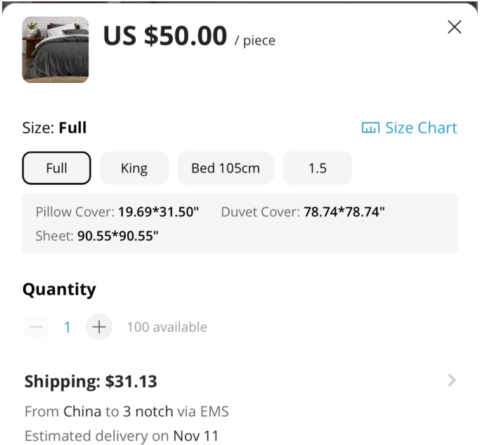Click the Duvet Cover dimensions text

(x=303, y=212)
